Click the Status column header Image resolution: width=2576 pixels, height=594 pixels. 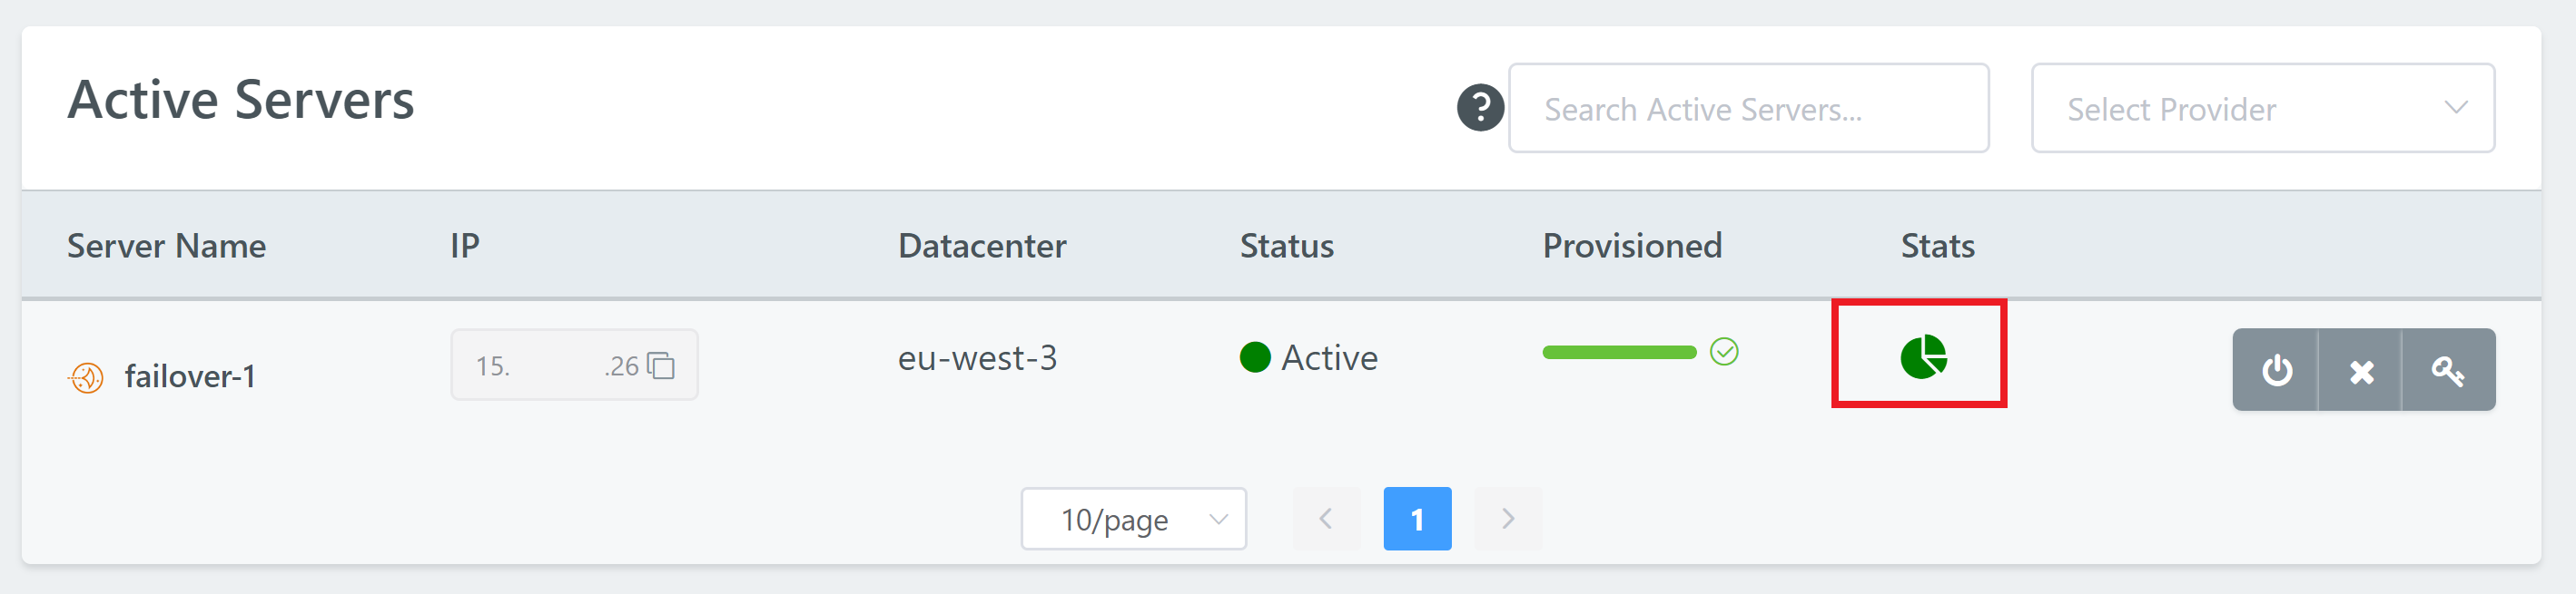(x=1286, y=246)
